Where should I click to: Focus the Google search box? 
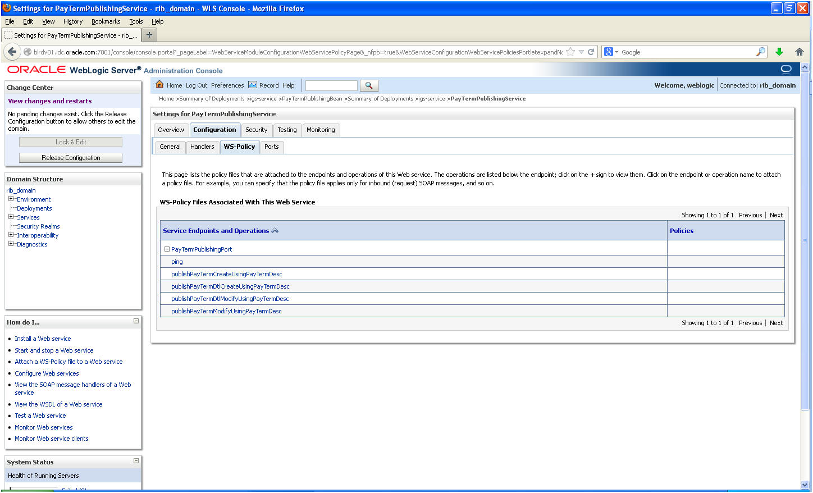coord(687,52)
